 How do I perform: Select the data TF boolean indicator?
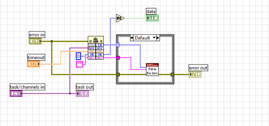click(152, 18)
